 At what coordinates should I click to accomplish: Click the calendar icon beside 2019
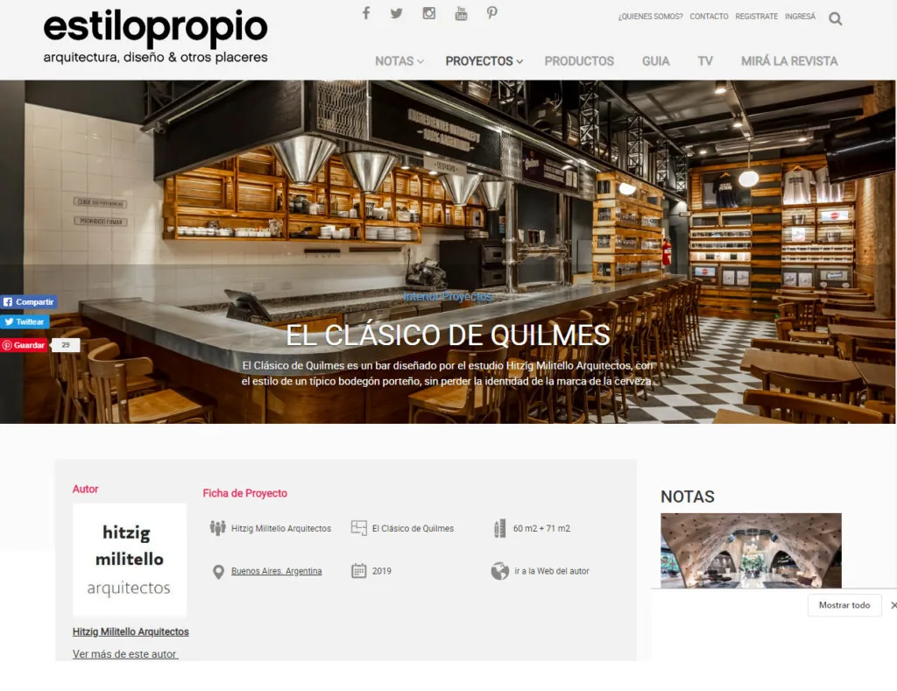coord(358,571)
